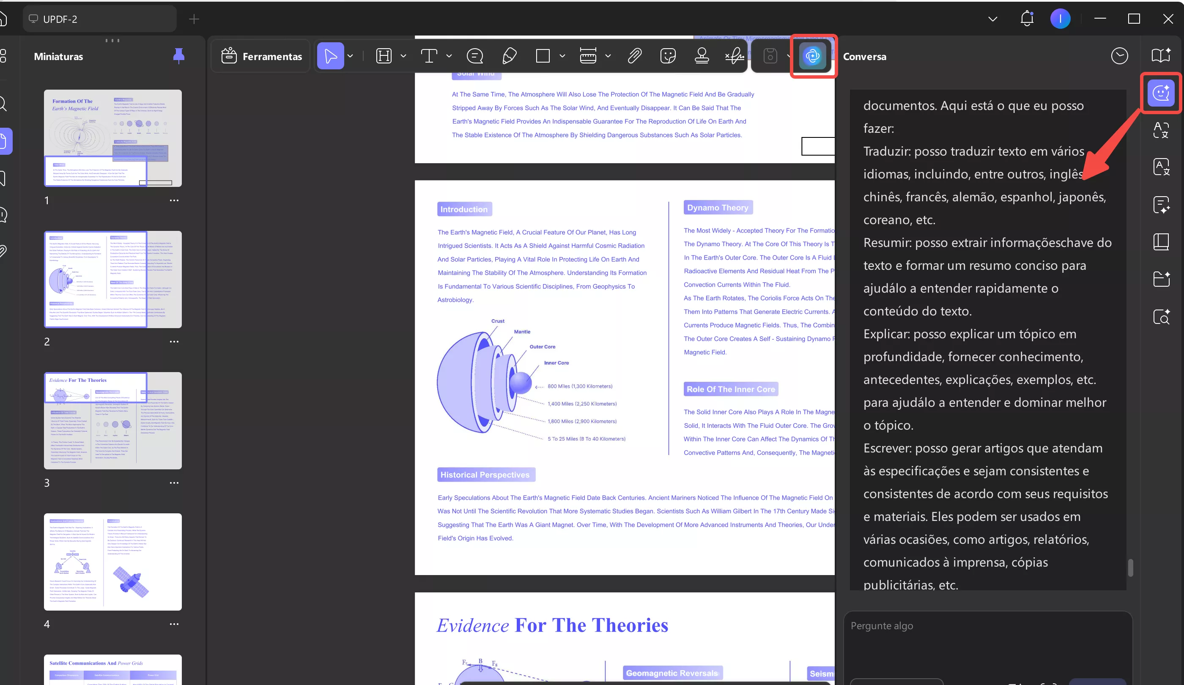The height and width of the screenshot is (685, 1184).
Task: Open the highlight tool dropdown arrow
Action: [x=403, y=56]
